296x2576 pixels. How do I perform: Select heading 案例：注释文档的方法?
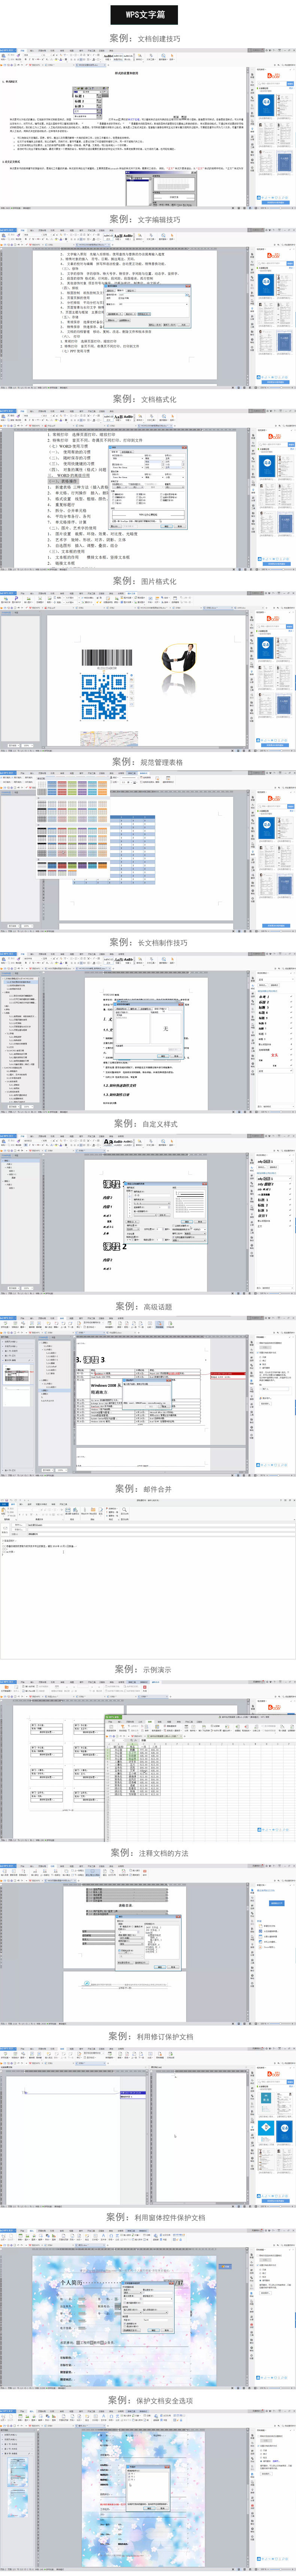coord(148,1853)
